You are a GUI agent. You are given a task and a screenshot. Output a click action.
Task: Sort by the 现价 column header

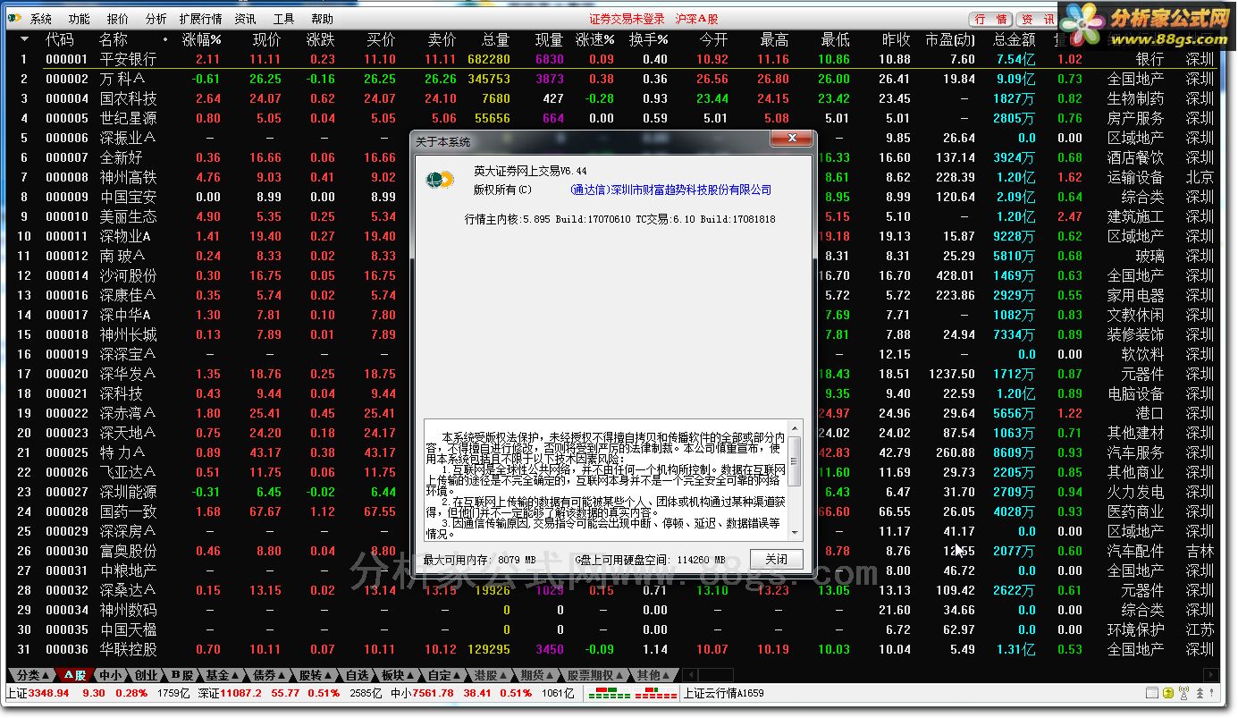266,39
